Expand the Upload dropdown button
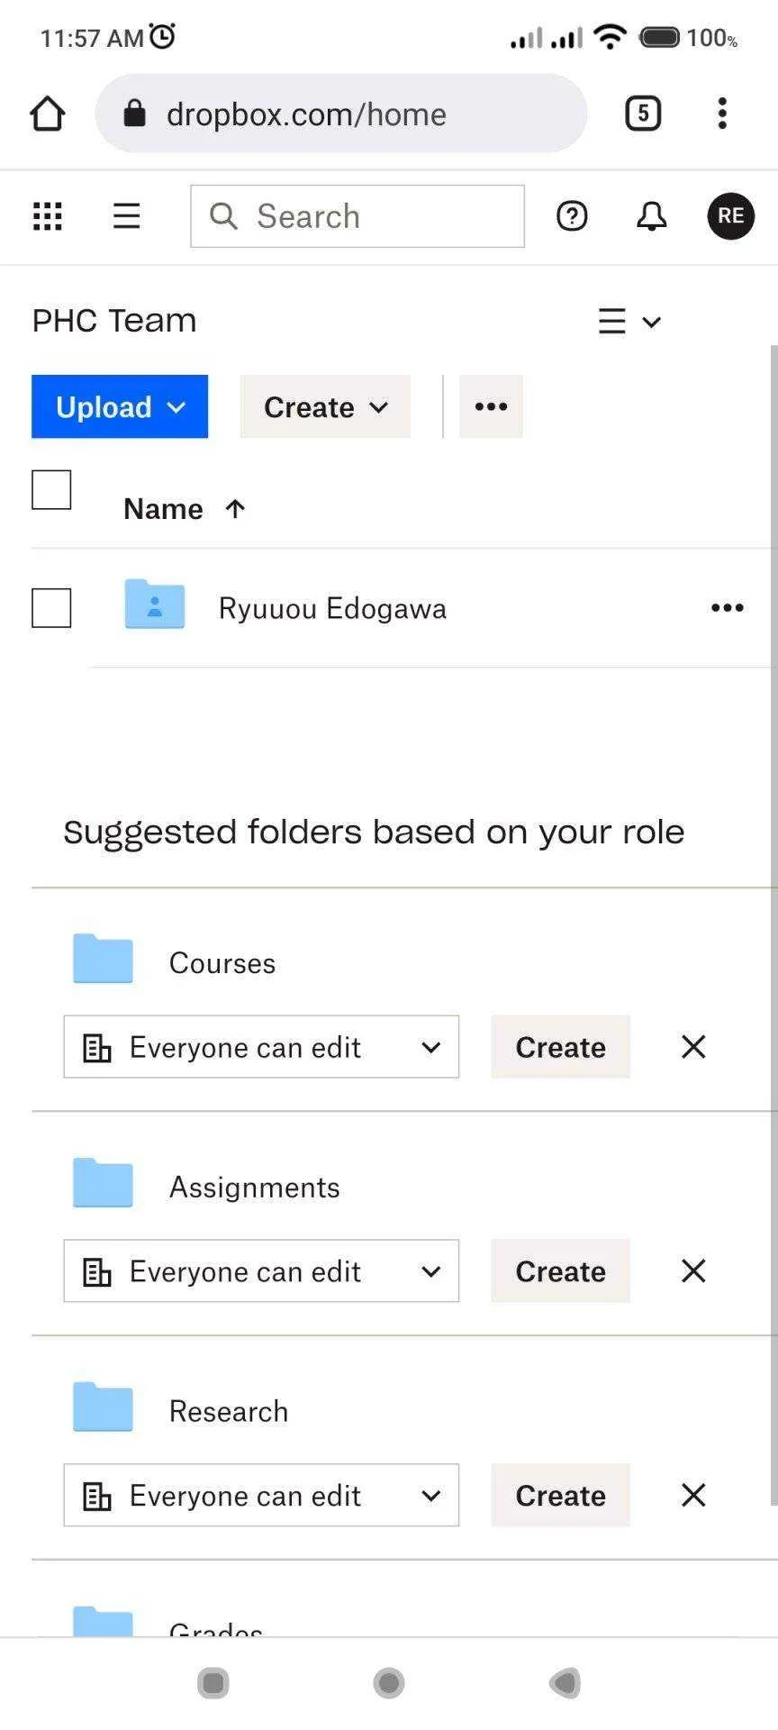Image resolution: width=778 pixels, height=1730 pixels. tap(120, 406)
